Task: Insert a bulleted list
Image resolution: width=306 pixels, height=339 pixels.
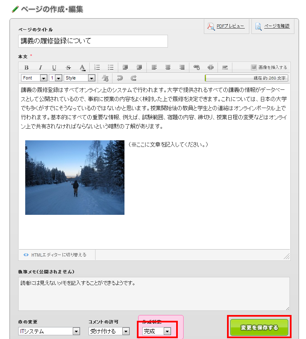Action: click(x=110, y=67)
